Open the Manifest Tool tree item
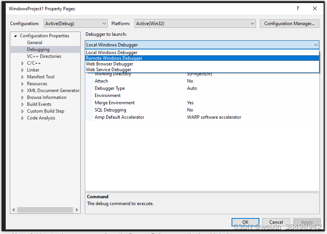The image size is (327, 234). pos(41,77)
